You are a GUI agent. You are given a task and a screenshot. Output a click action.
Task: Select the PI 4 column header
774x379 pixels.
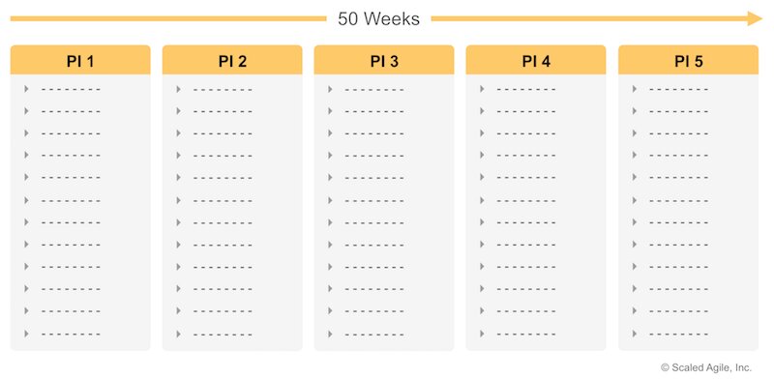(x=536, y=60)
